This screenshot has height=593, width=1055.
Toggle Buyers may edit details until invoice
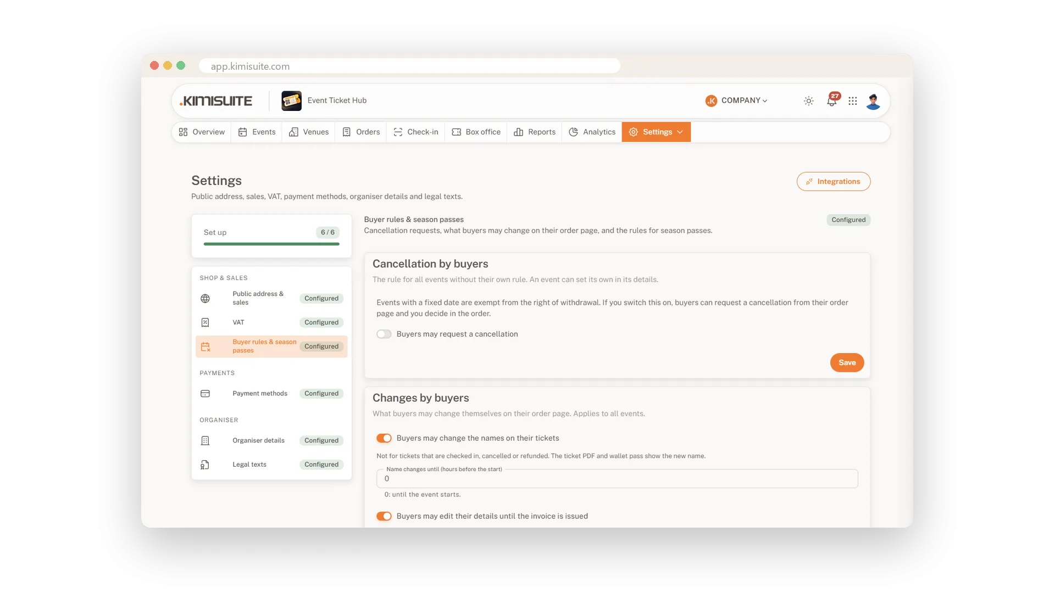384,516
